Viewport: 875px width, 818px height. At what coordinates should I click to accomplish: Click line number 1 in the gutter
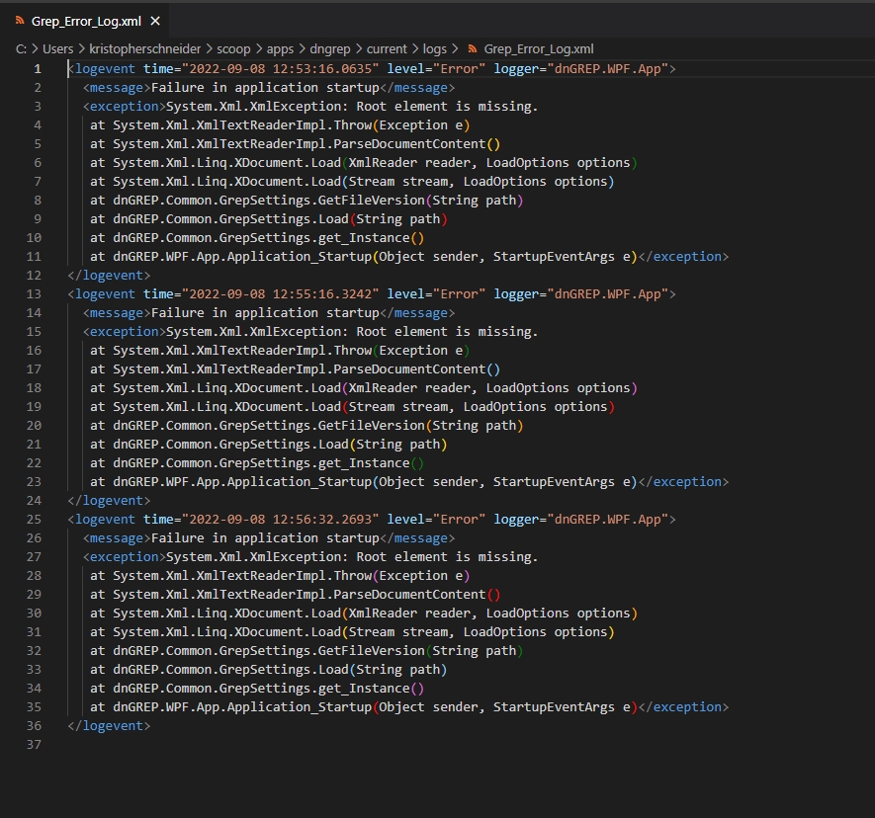pyautogui.click(x=37, y=68)
